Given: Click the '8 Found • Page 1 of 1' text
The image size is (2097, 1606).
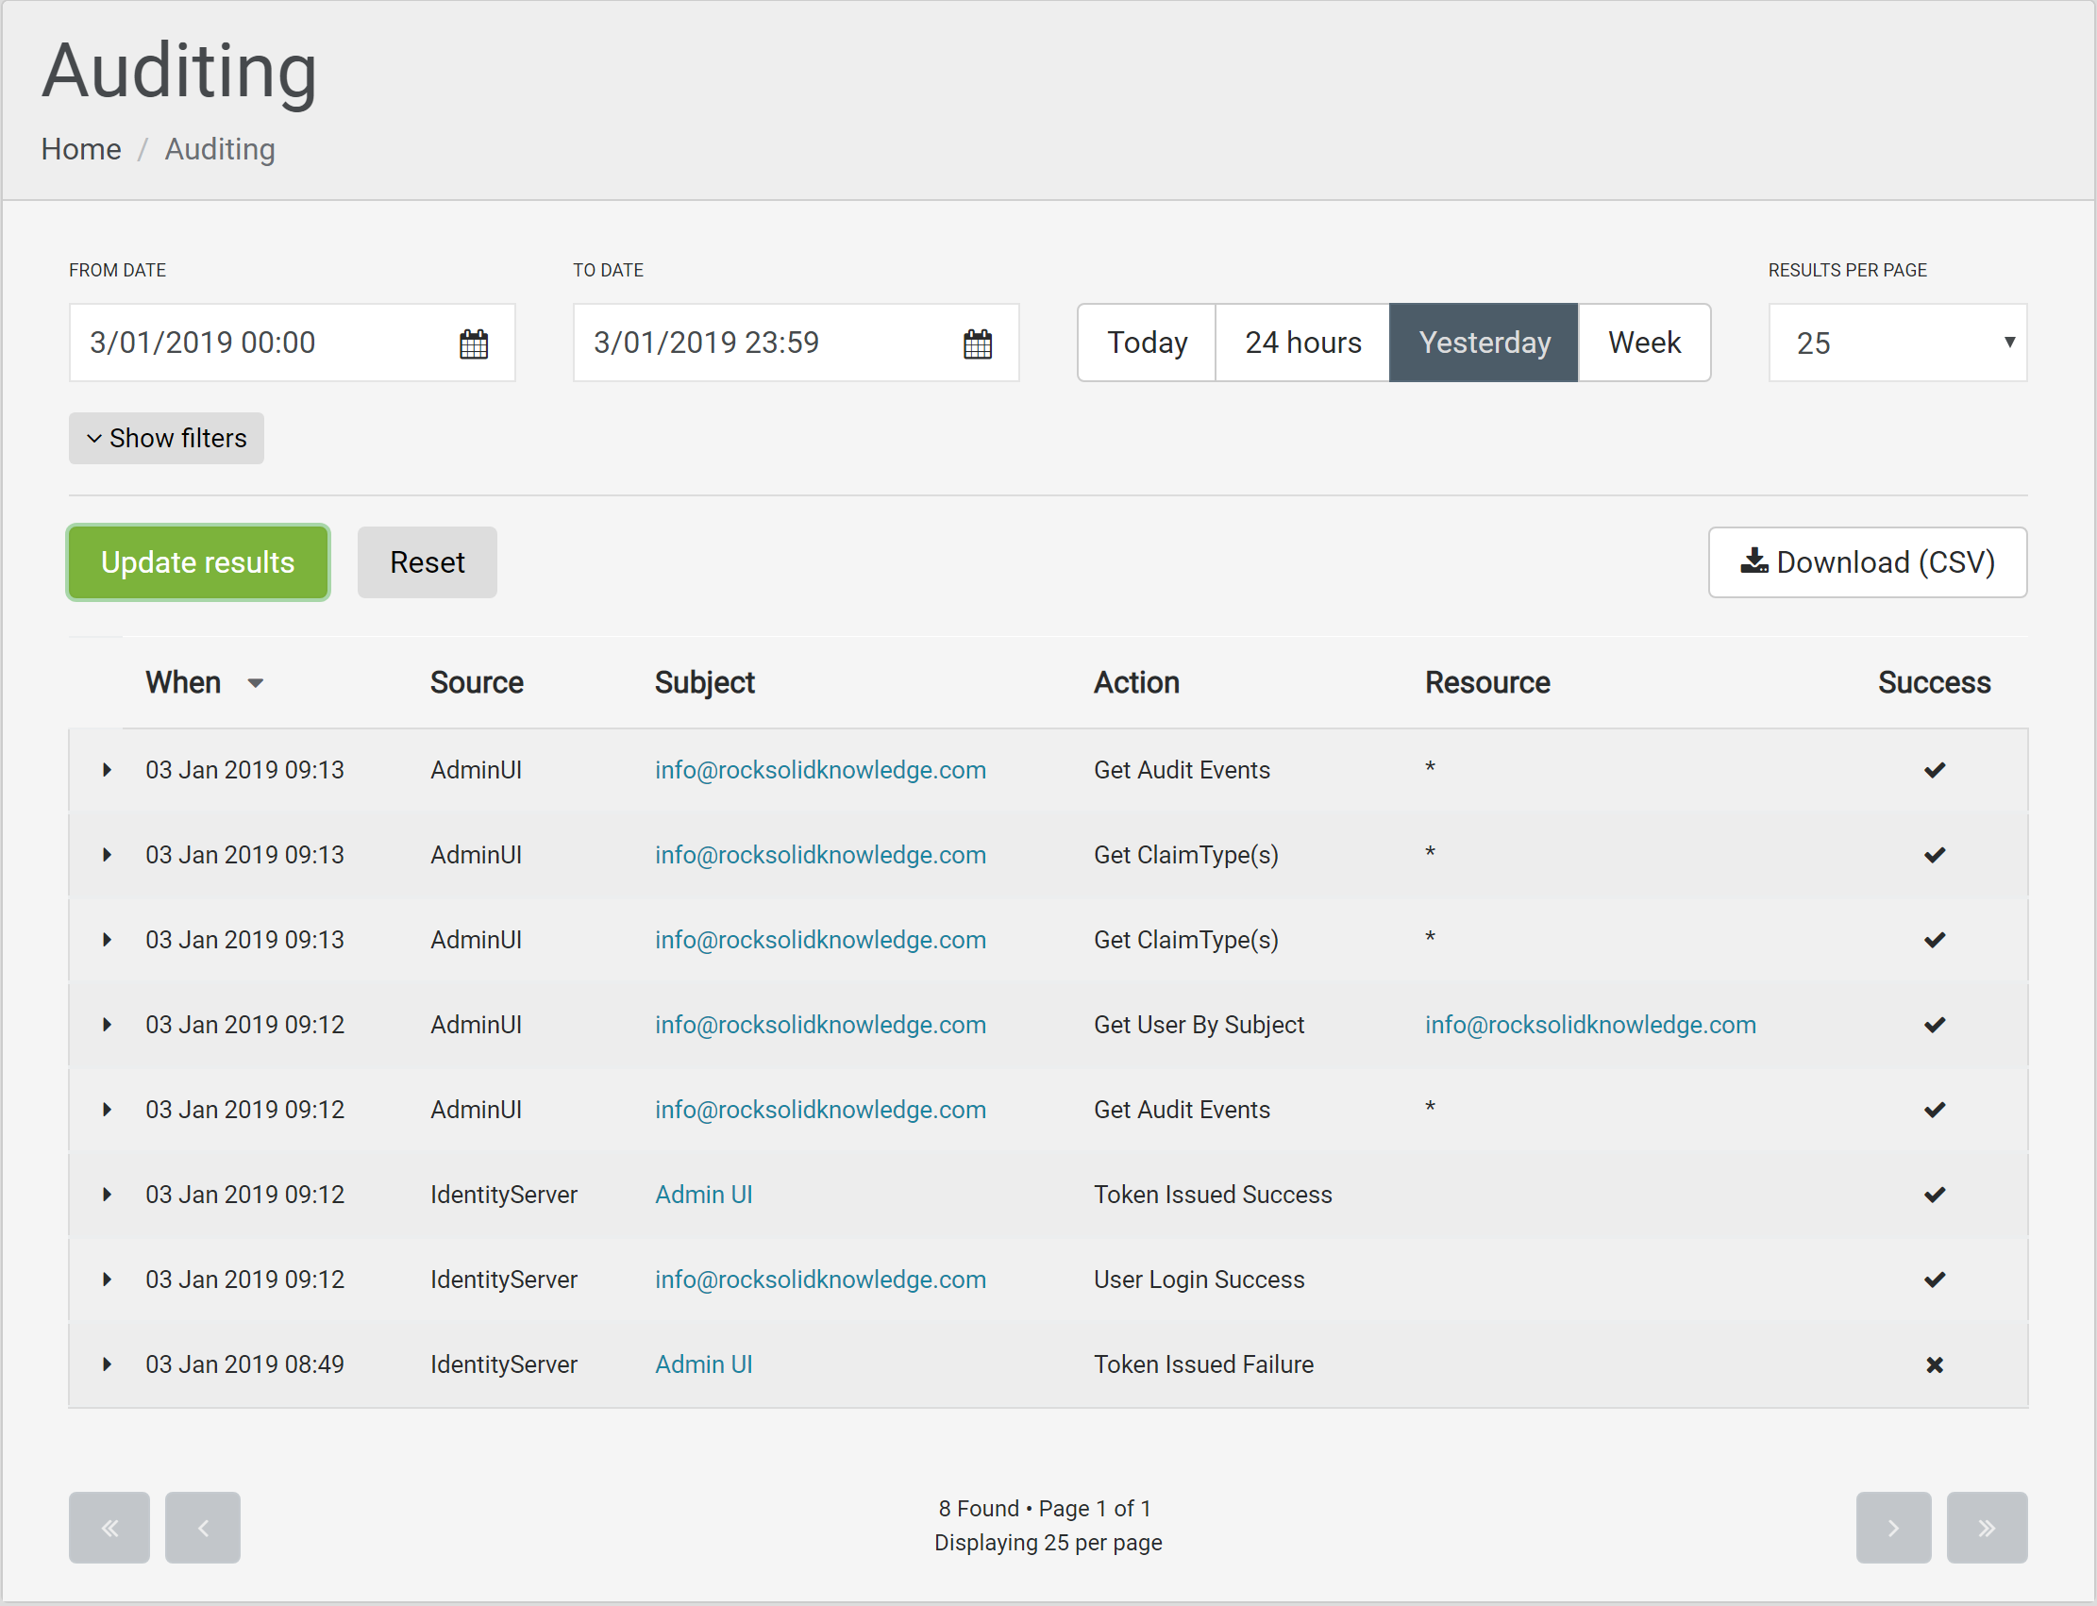Looking at the screenshot, I should tap(1045, 1509).
